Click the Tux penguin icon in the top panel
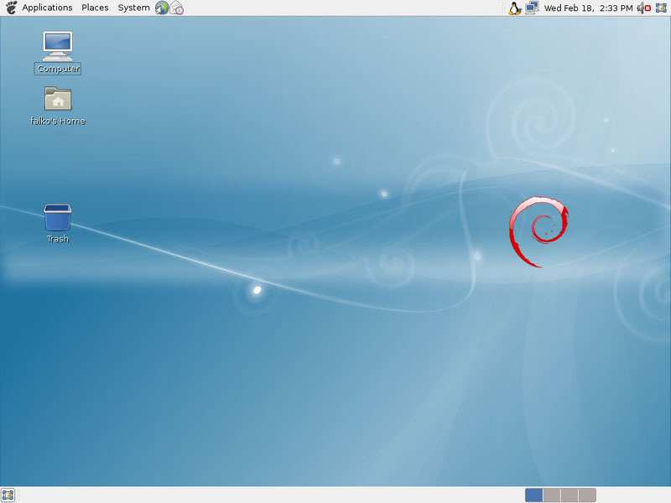Image resolution: width=671 pixels, height=503 pixels. click(514, 8)
